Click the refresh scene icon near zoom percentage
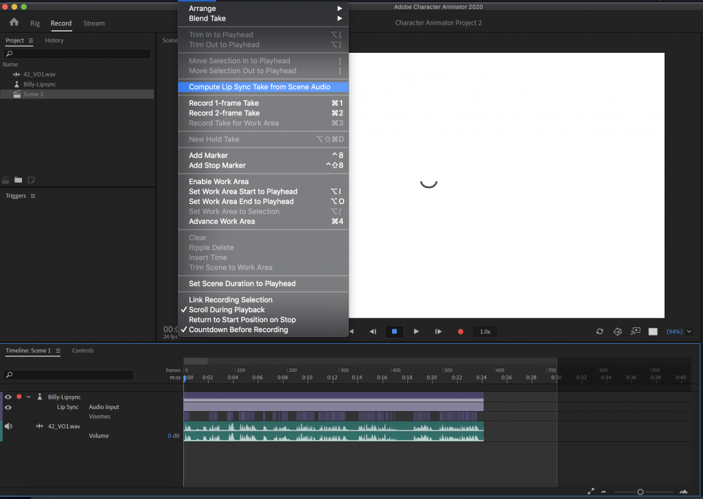This screenshot has width=703, height=499. click(x=600, y=332)
